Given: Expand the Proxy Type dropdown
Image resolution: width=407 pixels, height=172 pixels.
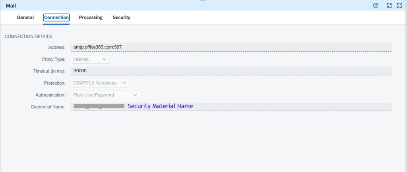Looking at the screenshot, I should tap(90, 59).
